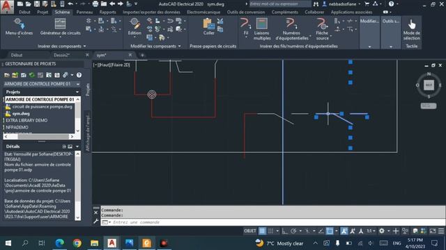Viewport: 446px width, 250px height.
Task: Click the ViewCube top face
Action: 429,85
